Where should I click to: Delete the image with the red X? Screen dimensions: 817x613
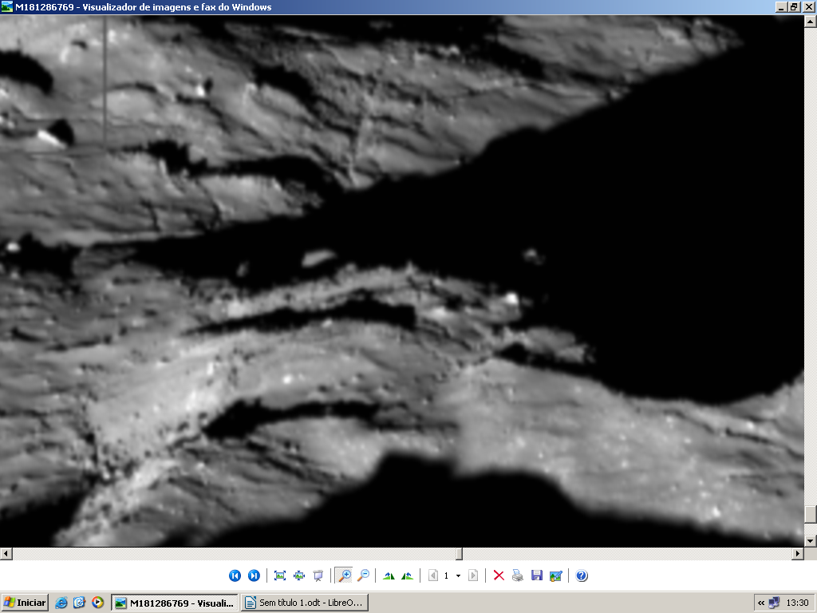point(499,575)
